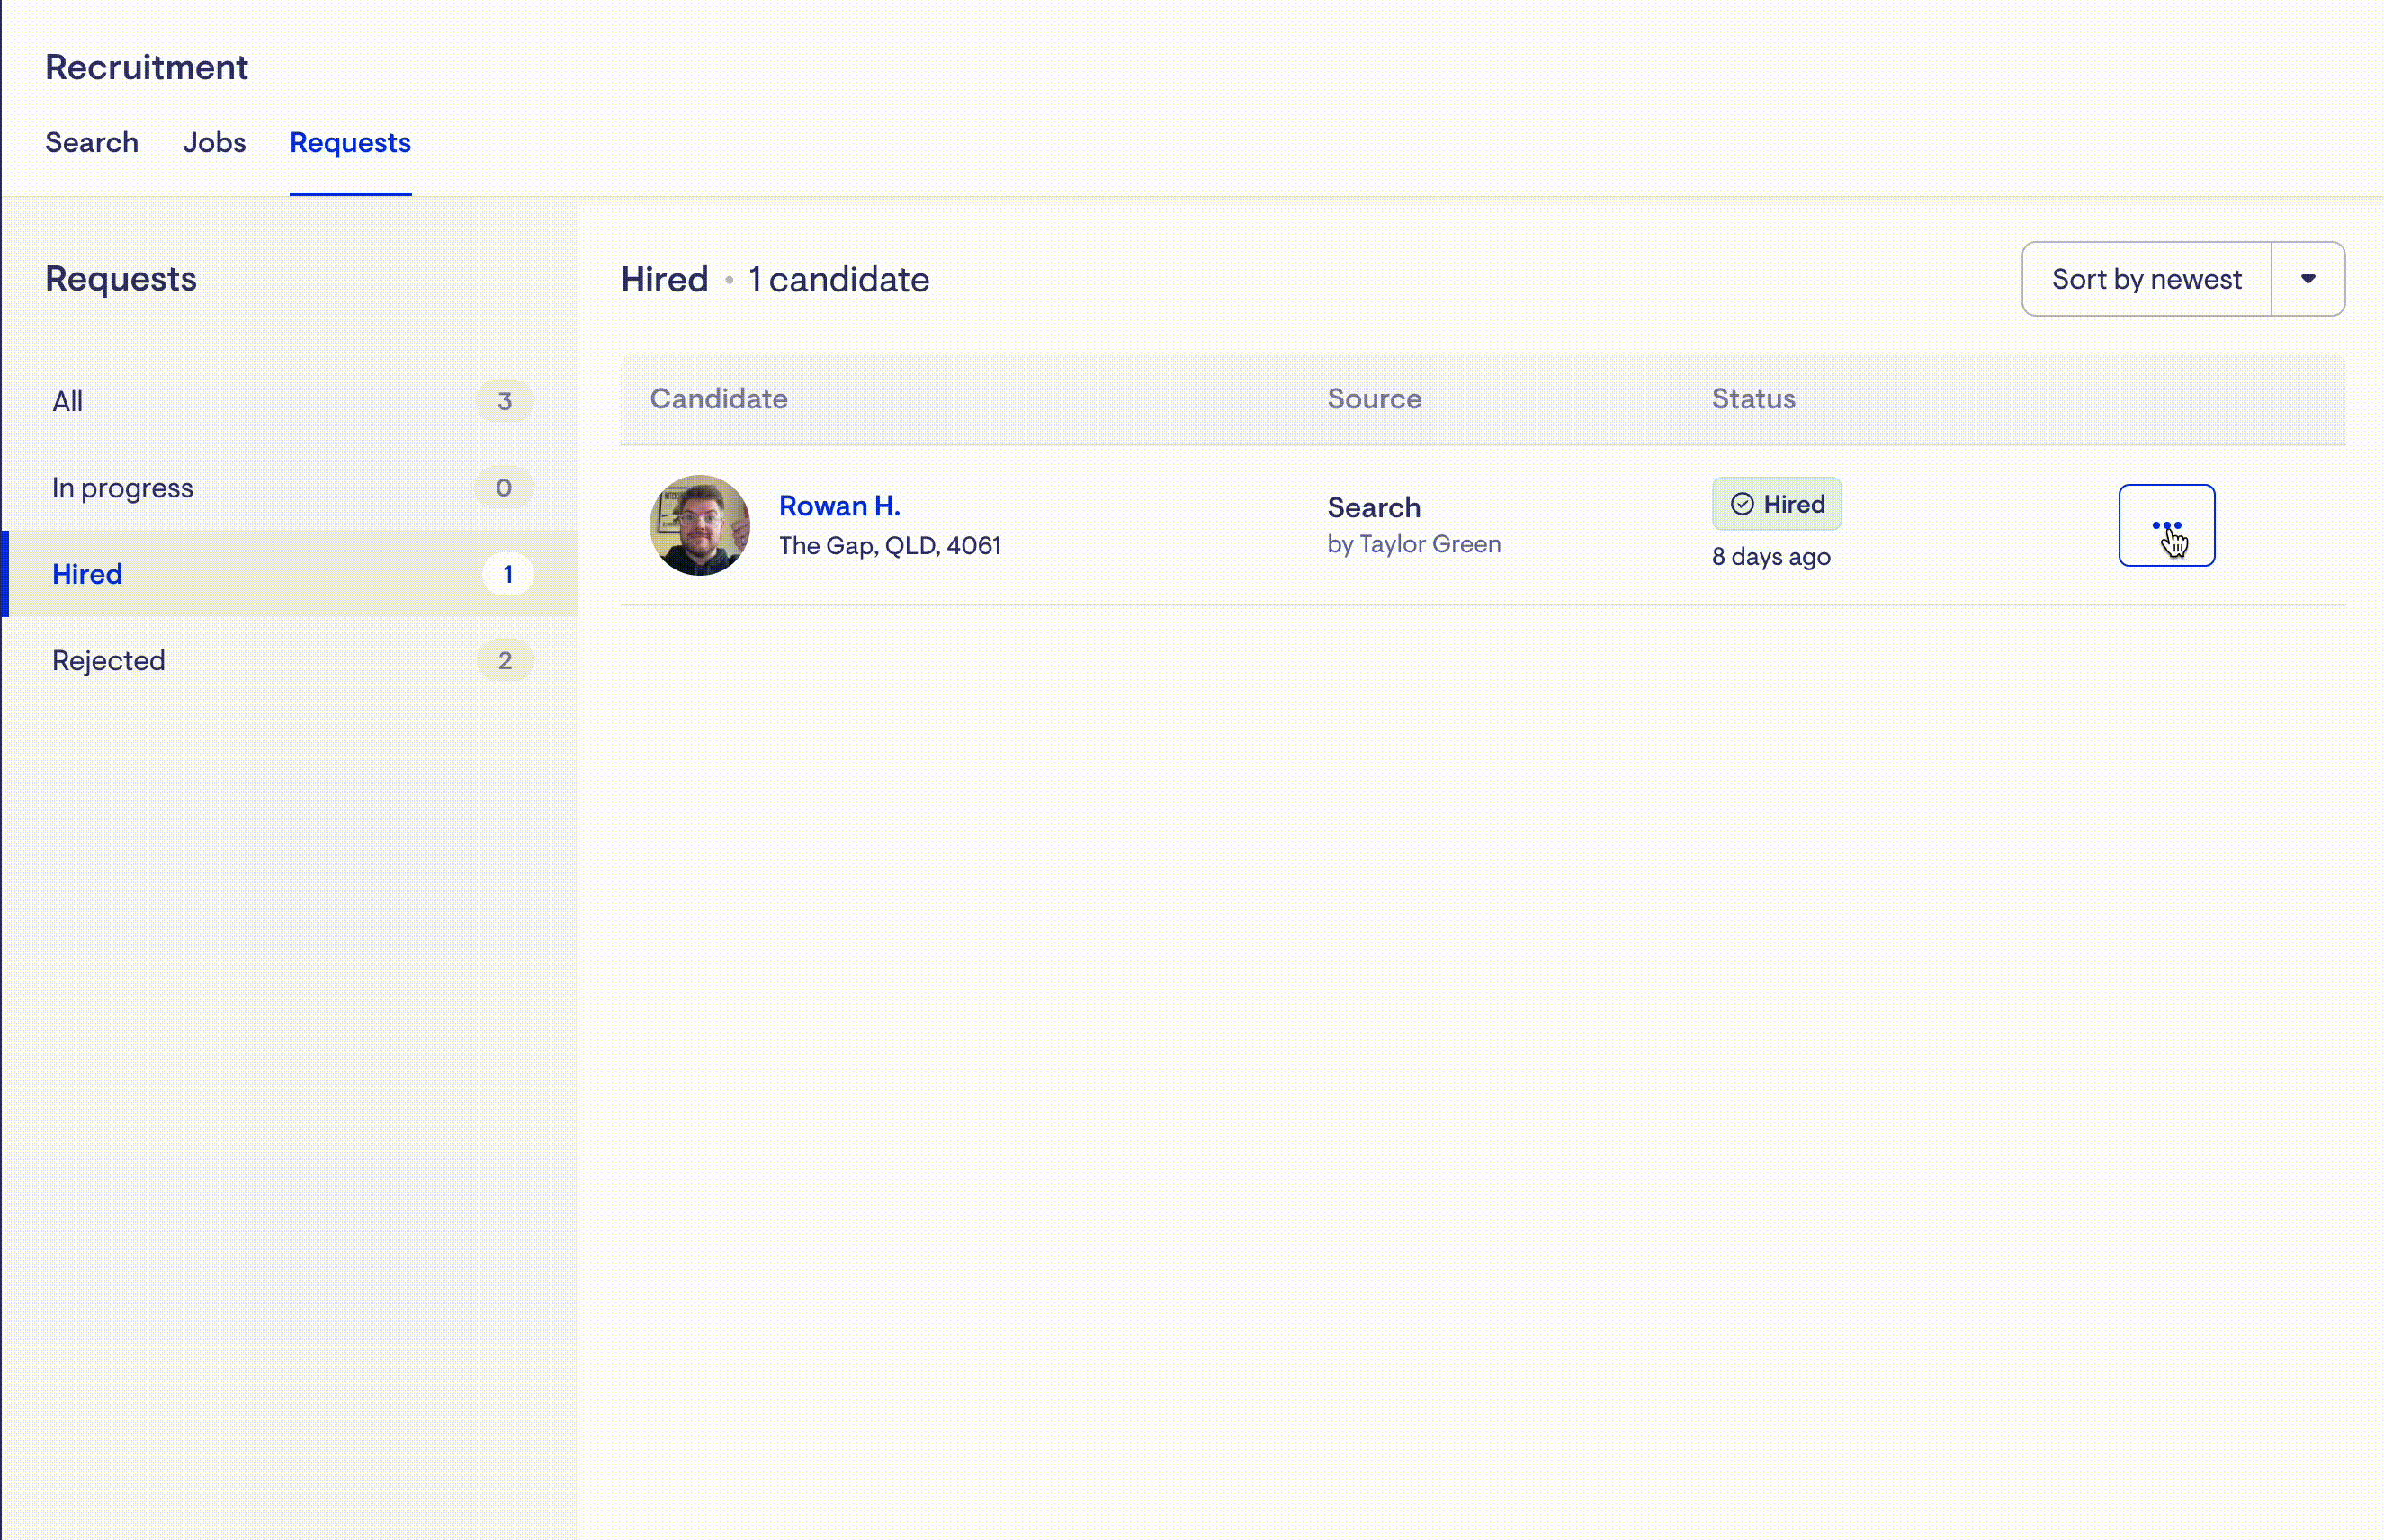
Task: Click the Hired status badge
Action: click(1777, 504)
